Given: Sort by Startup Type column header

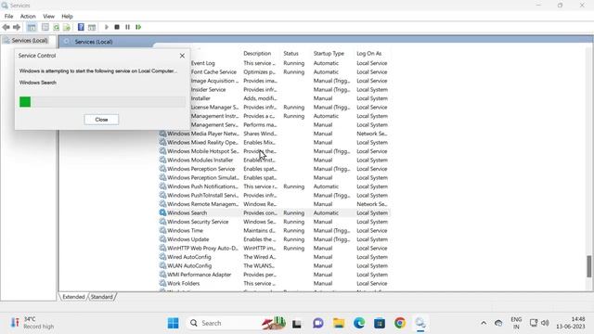Looking at the screenshot, I should [x=329, y=54].
